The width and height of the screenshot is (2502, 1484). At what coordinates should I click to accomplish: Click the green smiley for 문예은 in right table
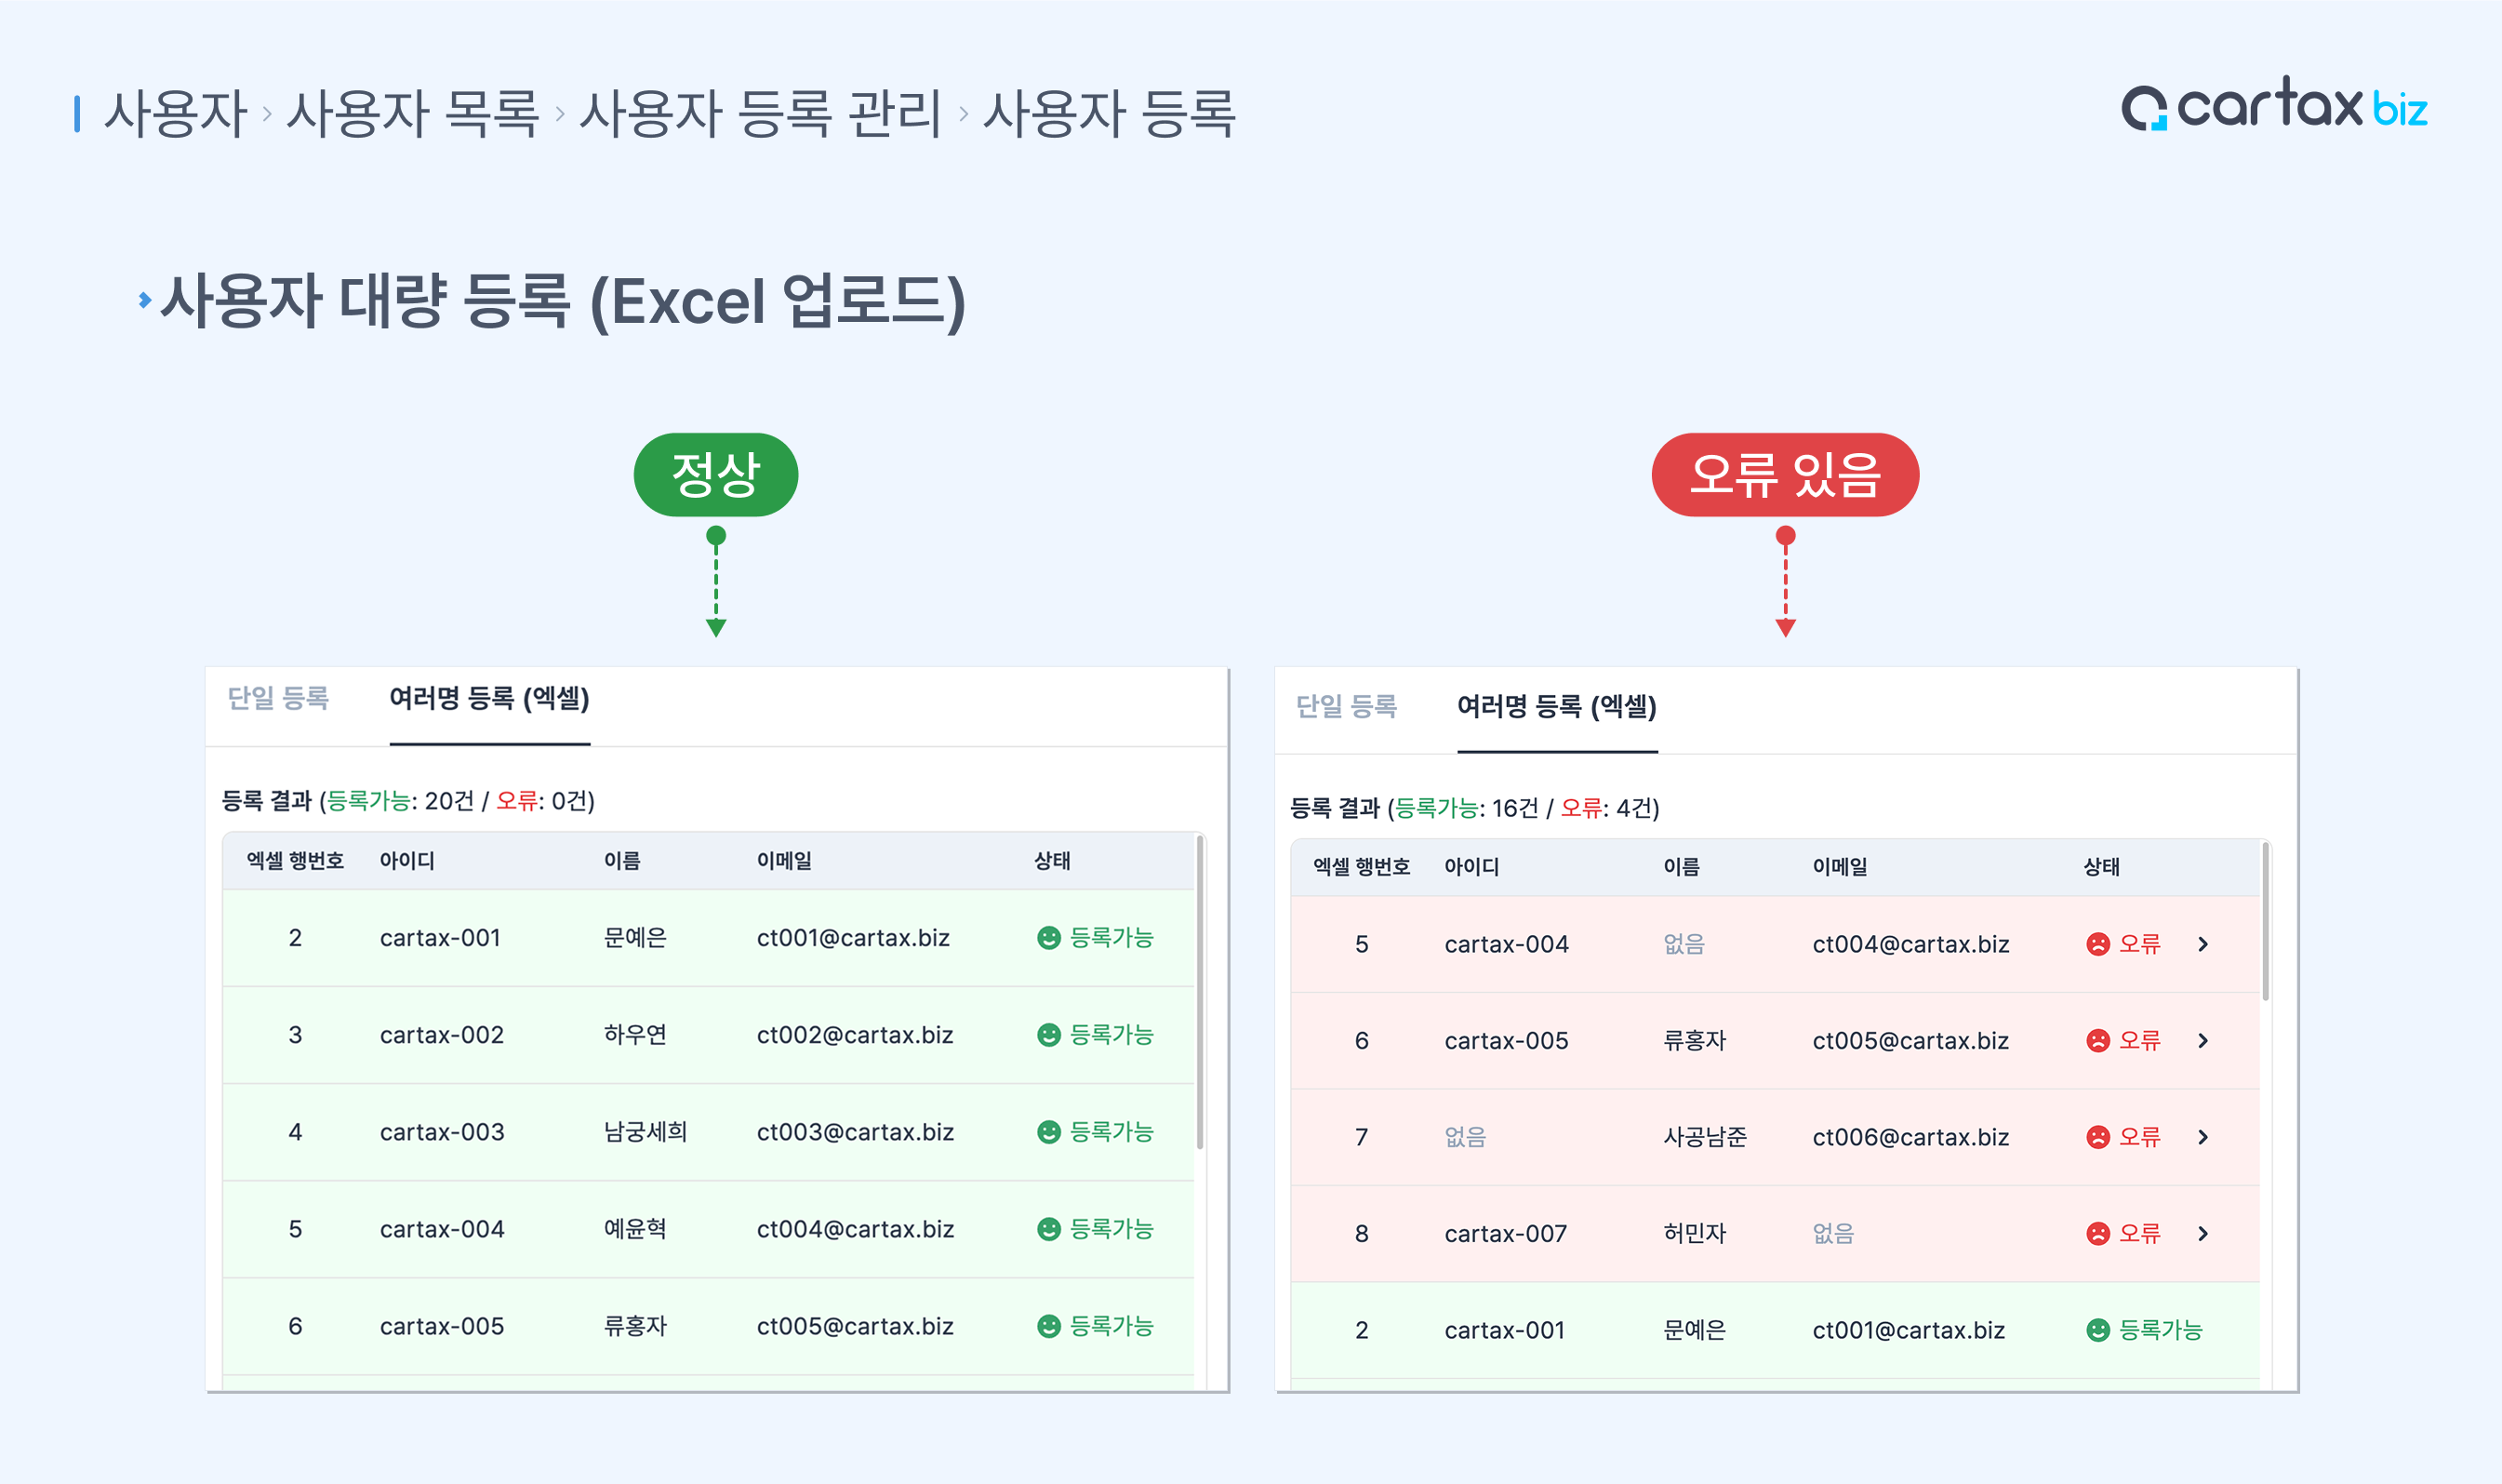(2097, 1330)
